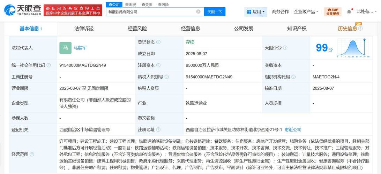This screenshot has width=381, height=174.
Task: Open the 知识产权 tab
Action: point(297,29)
